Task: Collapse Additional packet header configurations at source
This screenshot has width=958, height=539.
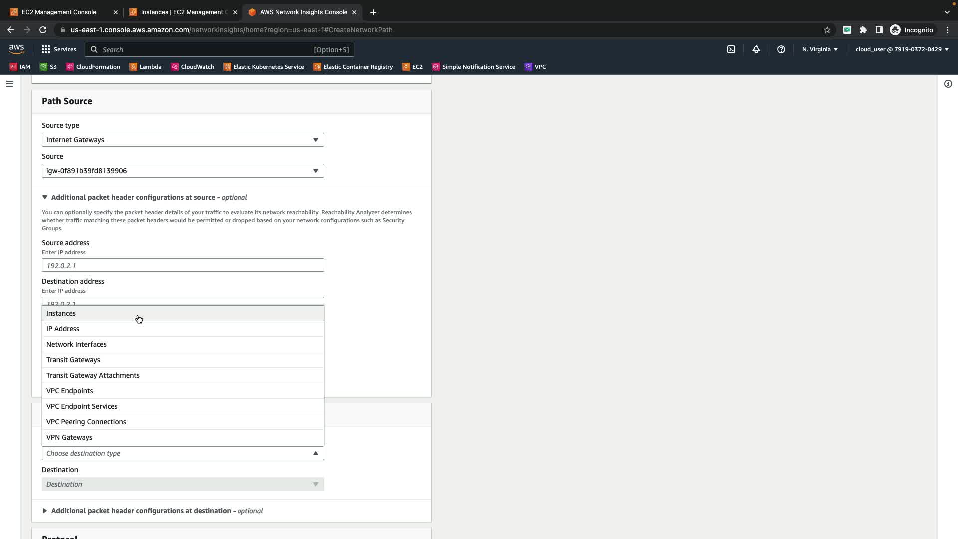Action: click(x=133, y=197)
